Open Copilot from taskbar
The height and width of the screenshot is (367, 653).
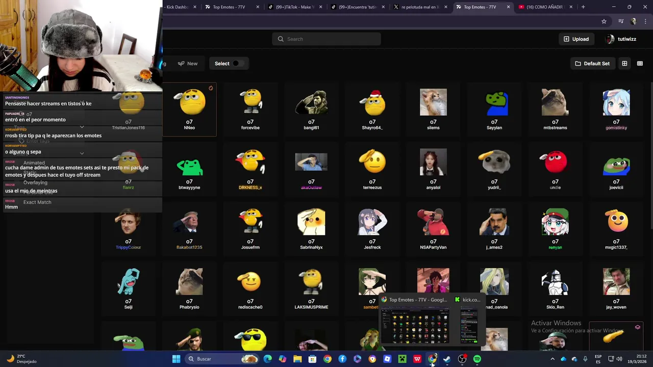282,359
